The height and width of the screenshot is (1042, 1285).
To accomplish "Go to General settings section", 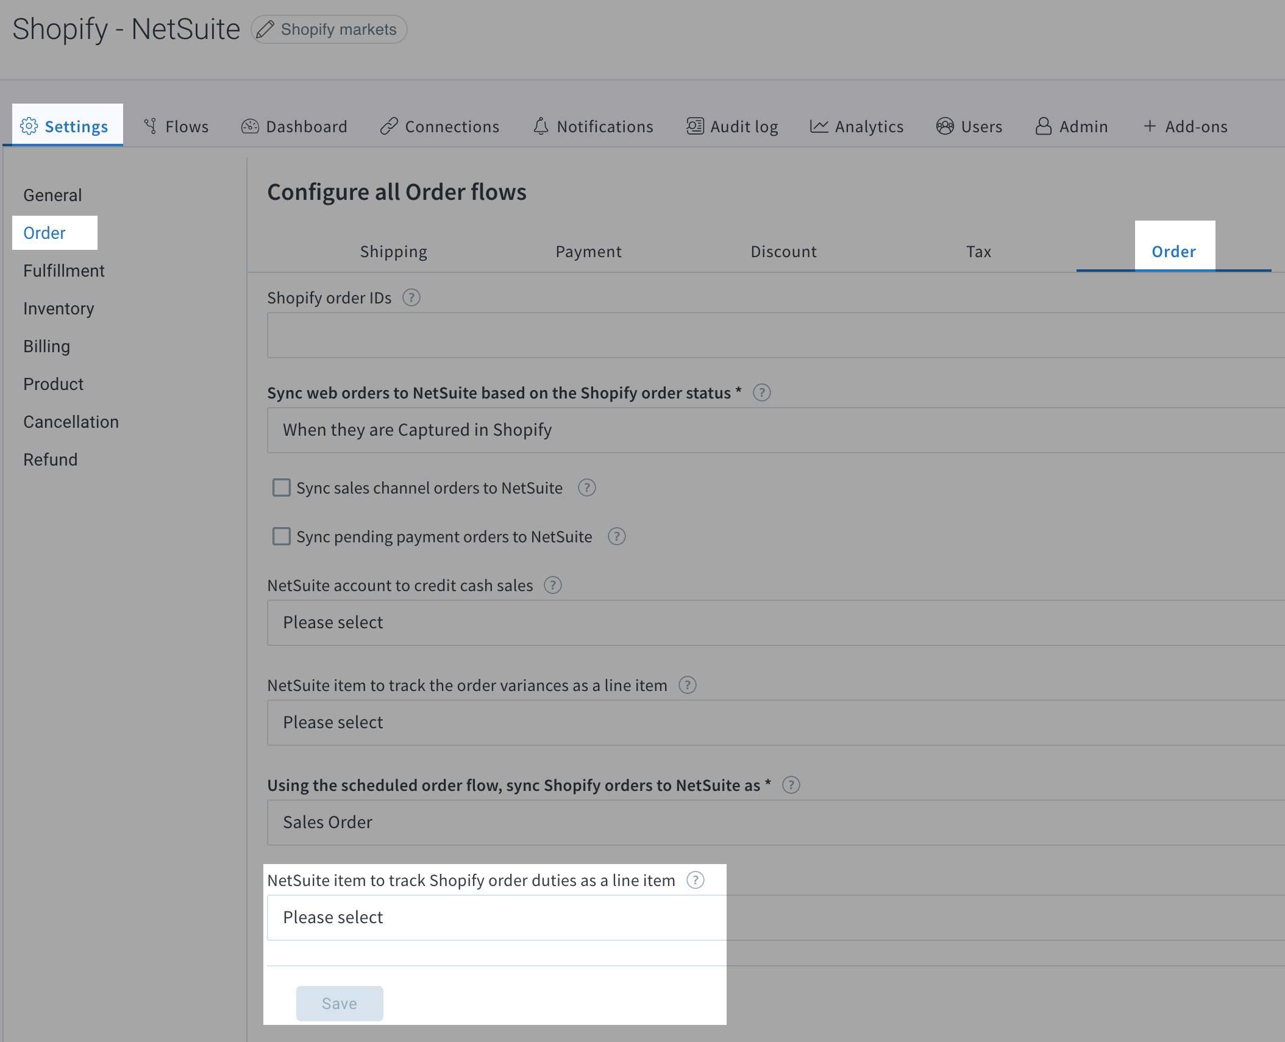I will tap(52, 195).
